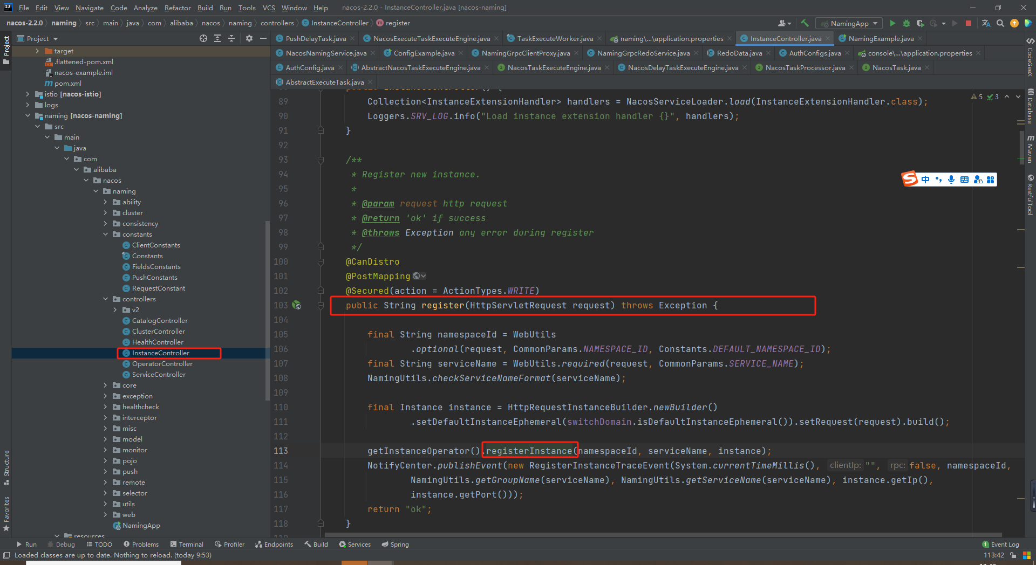This screenshot has height=565, width=1036.
Task: Click the orange update arrow icon
Action: 1014,23
